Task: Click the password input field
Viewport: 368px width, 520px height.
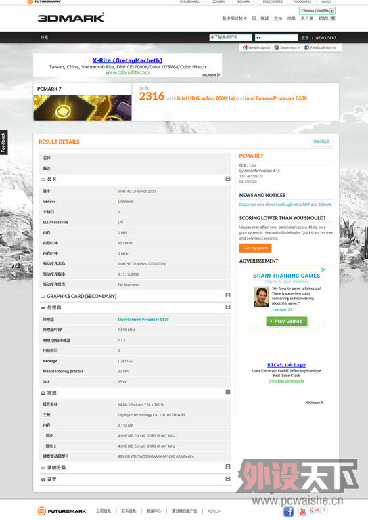Action: (x=276, y=37)
